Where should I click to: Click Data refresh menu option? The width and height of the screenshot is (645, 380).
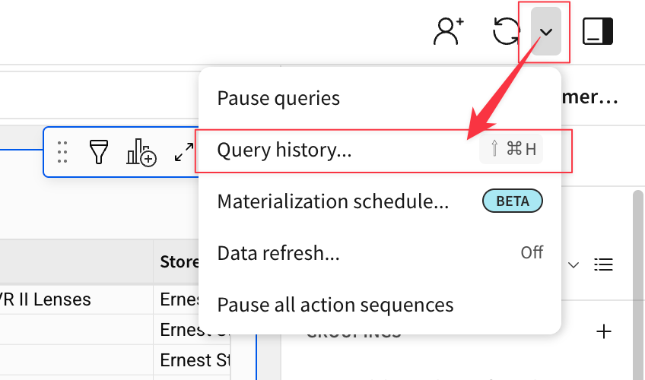pyautogui.click(x=278, y=252)
